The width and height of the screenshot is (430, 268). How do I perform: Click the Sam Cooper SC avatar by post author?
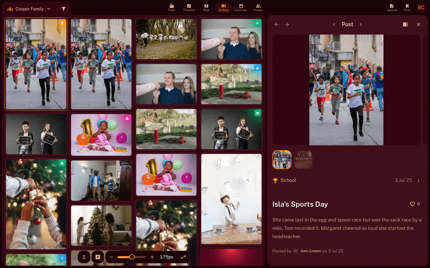tap(296, 251)
